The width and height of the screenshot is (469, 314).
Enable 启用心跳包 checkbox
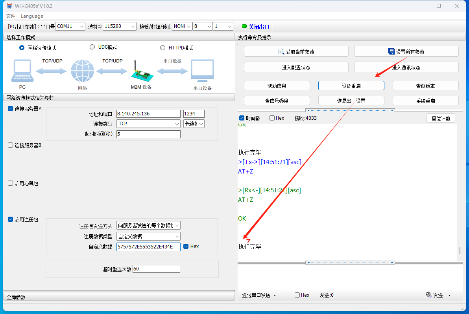click(x=11, y=183)
